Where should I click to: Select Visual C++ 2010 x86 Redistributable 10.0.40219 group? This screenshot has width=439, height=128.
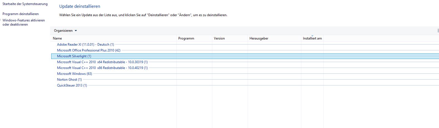coord(102,68)
